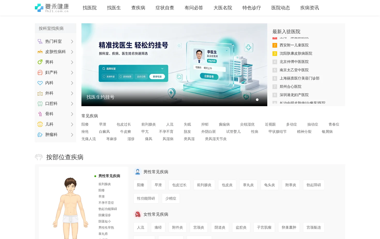This screenshot has height=239, width=380.
Task: Click the banner carousel indicator dot
Action: point(257,100)
